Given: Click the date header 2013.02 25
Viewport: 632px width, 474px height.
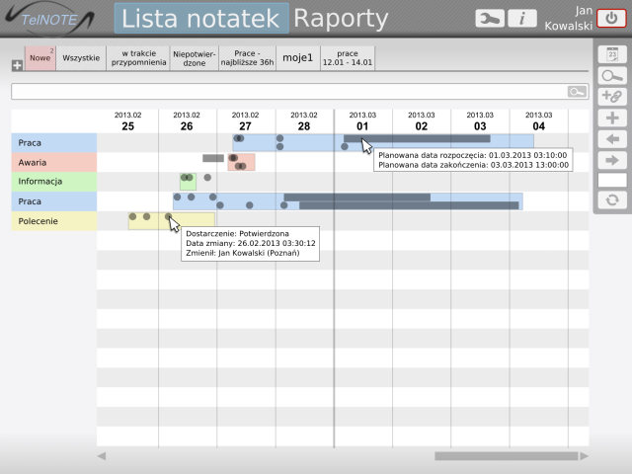Looking at the screenshot, I should click(127, 121).
